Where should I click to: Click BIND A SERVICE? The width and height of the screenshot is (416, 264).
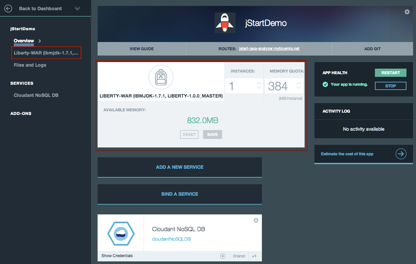[x=180, y=194]
